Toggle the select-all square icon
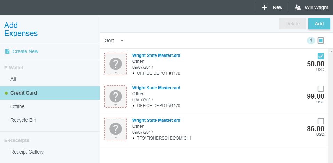 pos(321,40)
